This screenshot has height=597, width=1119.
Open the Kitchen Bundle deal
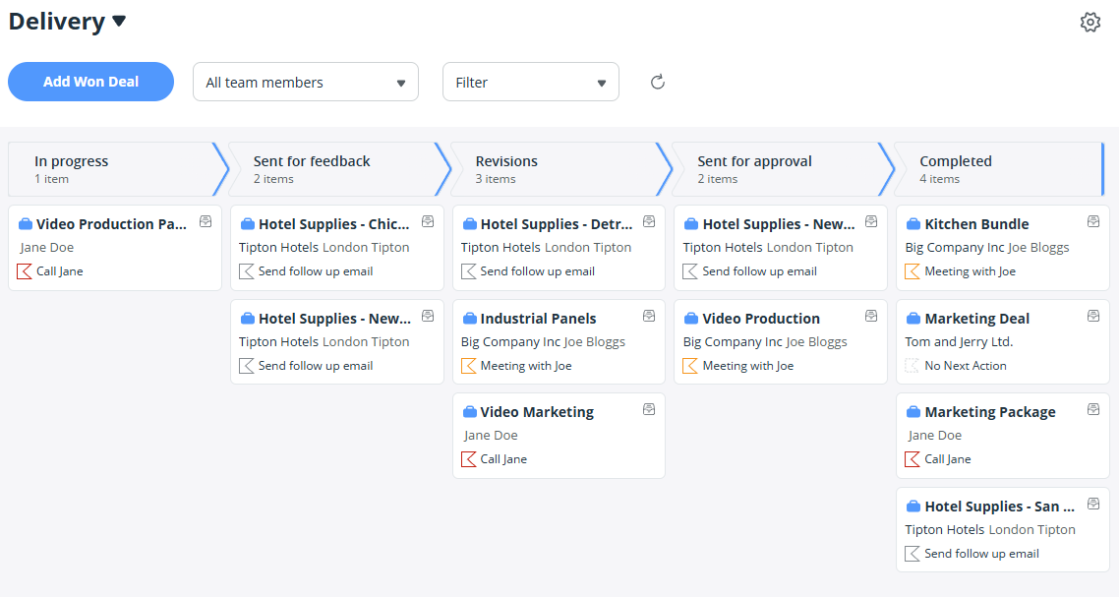coord(976,224)
